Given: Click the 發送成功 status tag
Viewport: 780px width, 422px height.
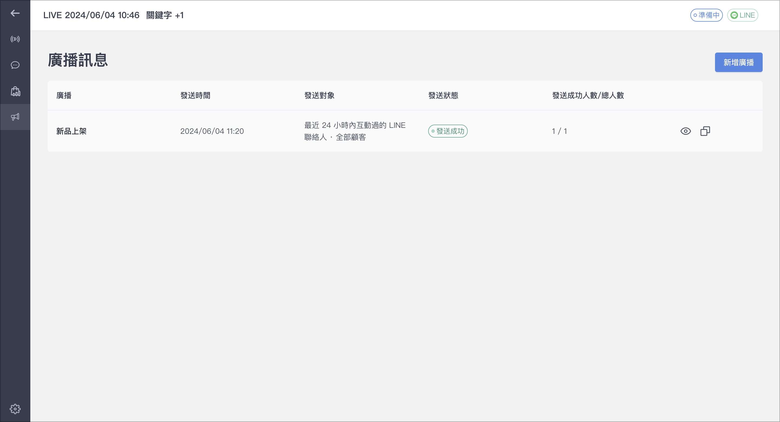Looking at the screenshot, I should coord(448,131).
